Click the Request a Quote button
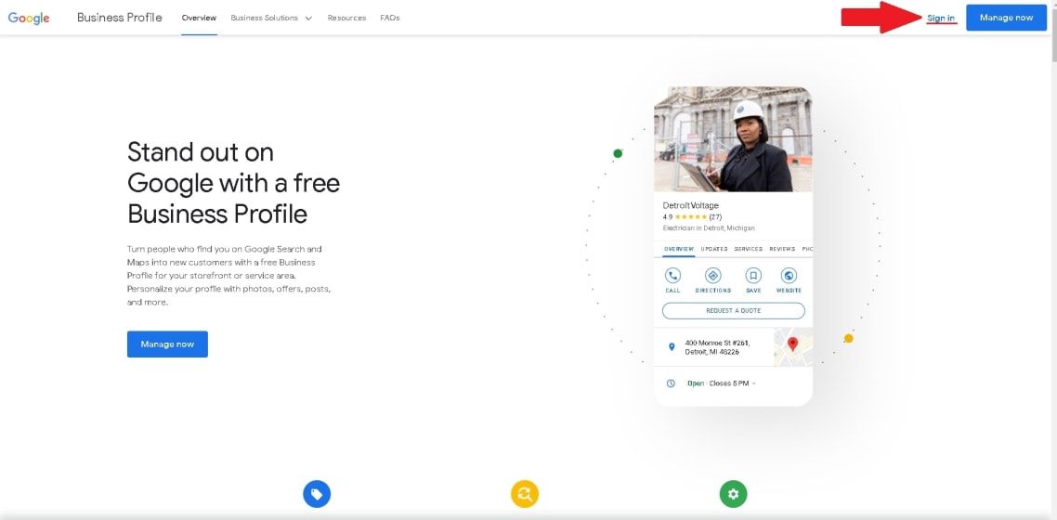Screen dimensions: 1057x520 [x=734, y=310]
